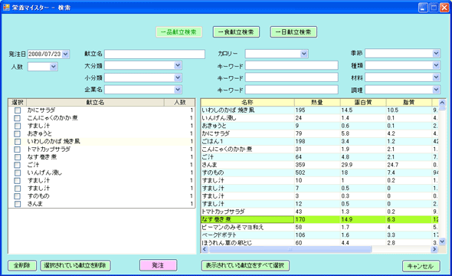Focus the 献立名 input field
Screen dimensions: 452x276
click(x=155, y=54)
